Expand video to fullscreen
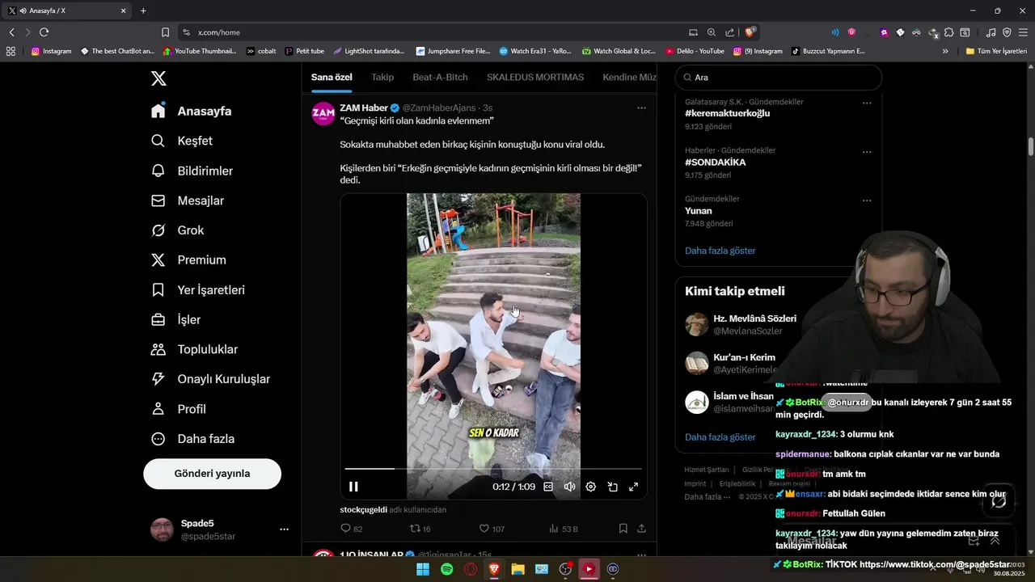Screen dimensions: 1035x582 633,487
